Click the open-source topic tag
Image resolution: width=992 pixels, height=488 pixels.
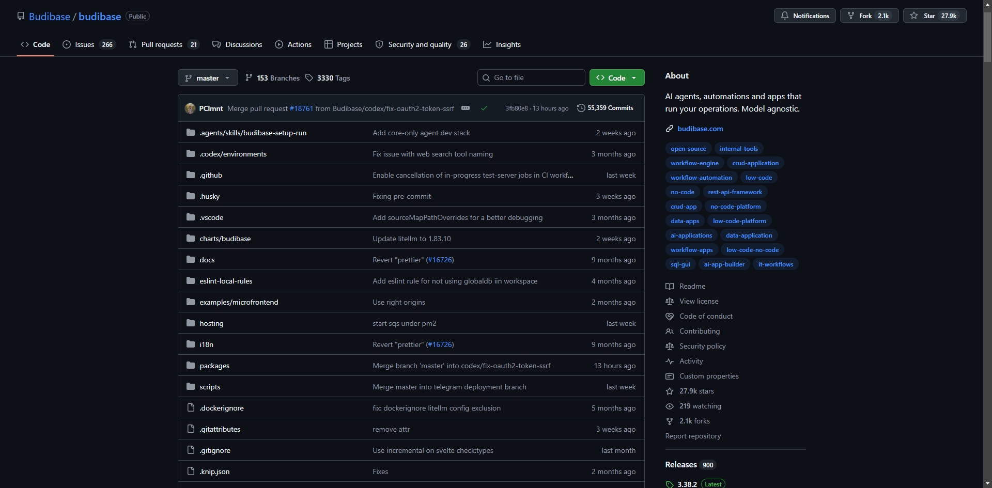(x=688, y=149)
